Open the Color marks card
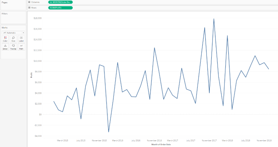Screen dimensions: 278x147 pos(5,39)
